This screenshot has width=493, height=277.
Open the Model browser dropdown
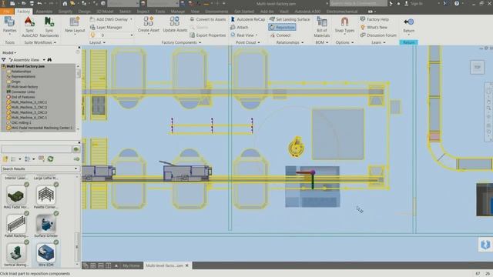pos(9,52)
